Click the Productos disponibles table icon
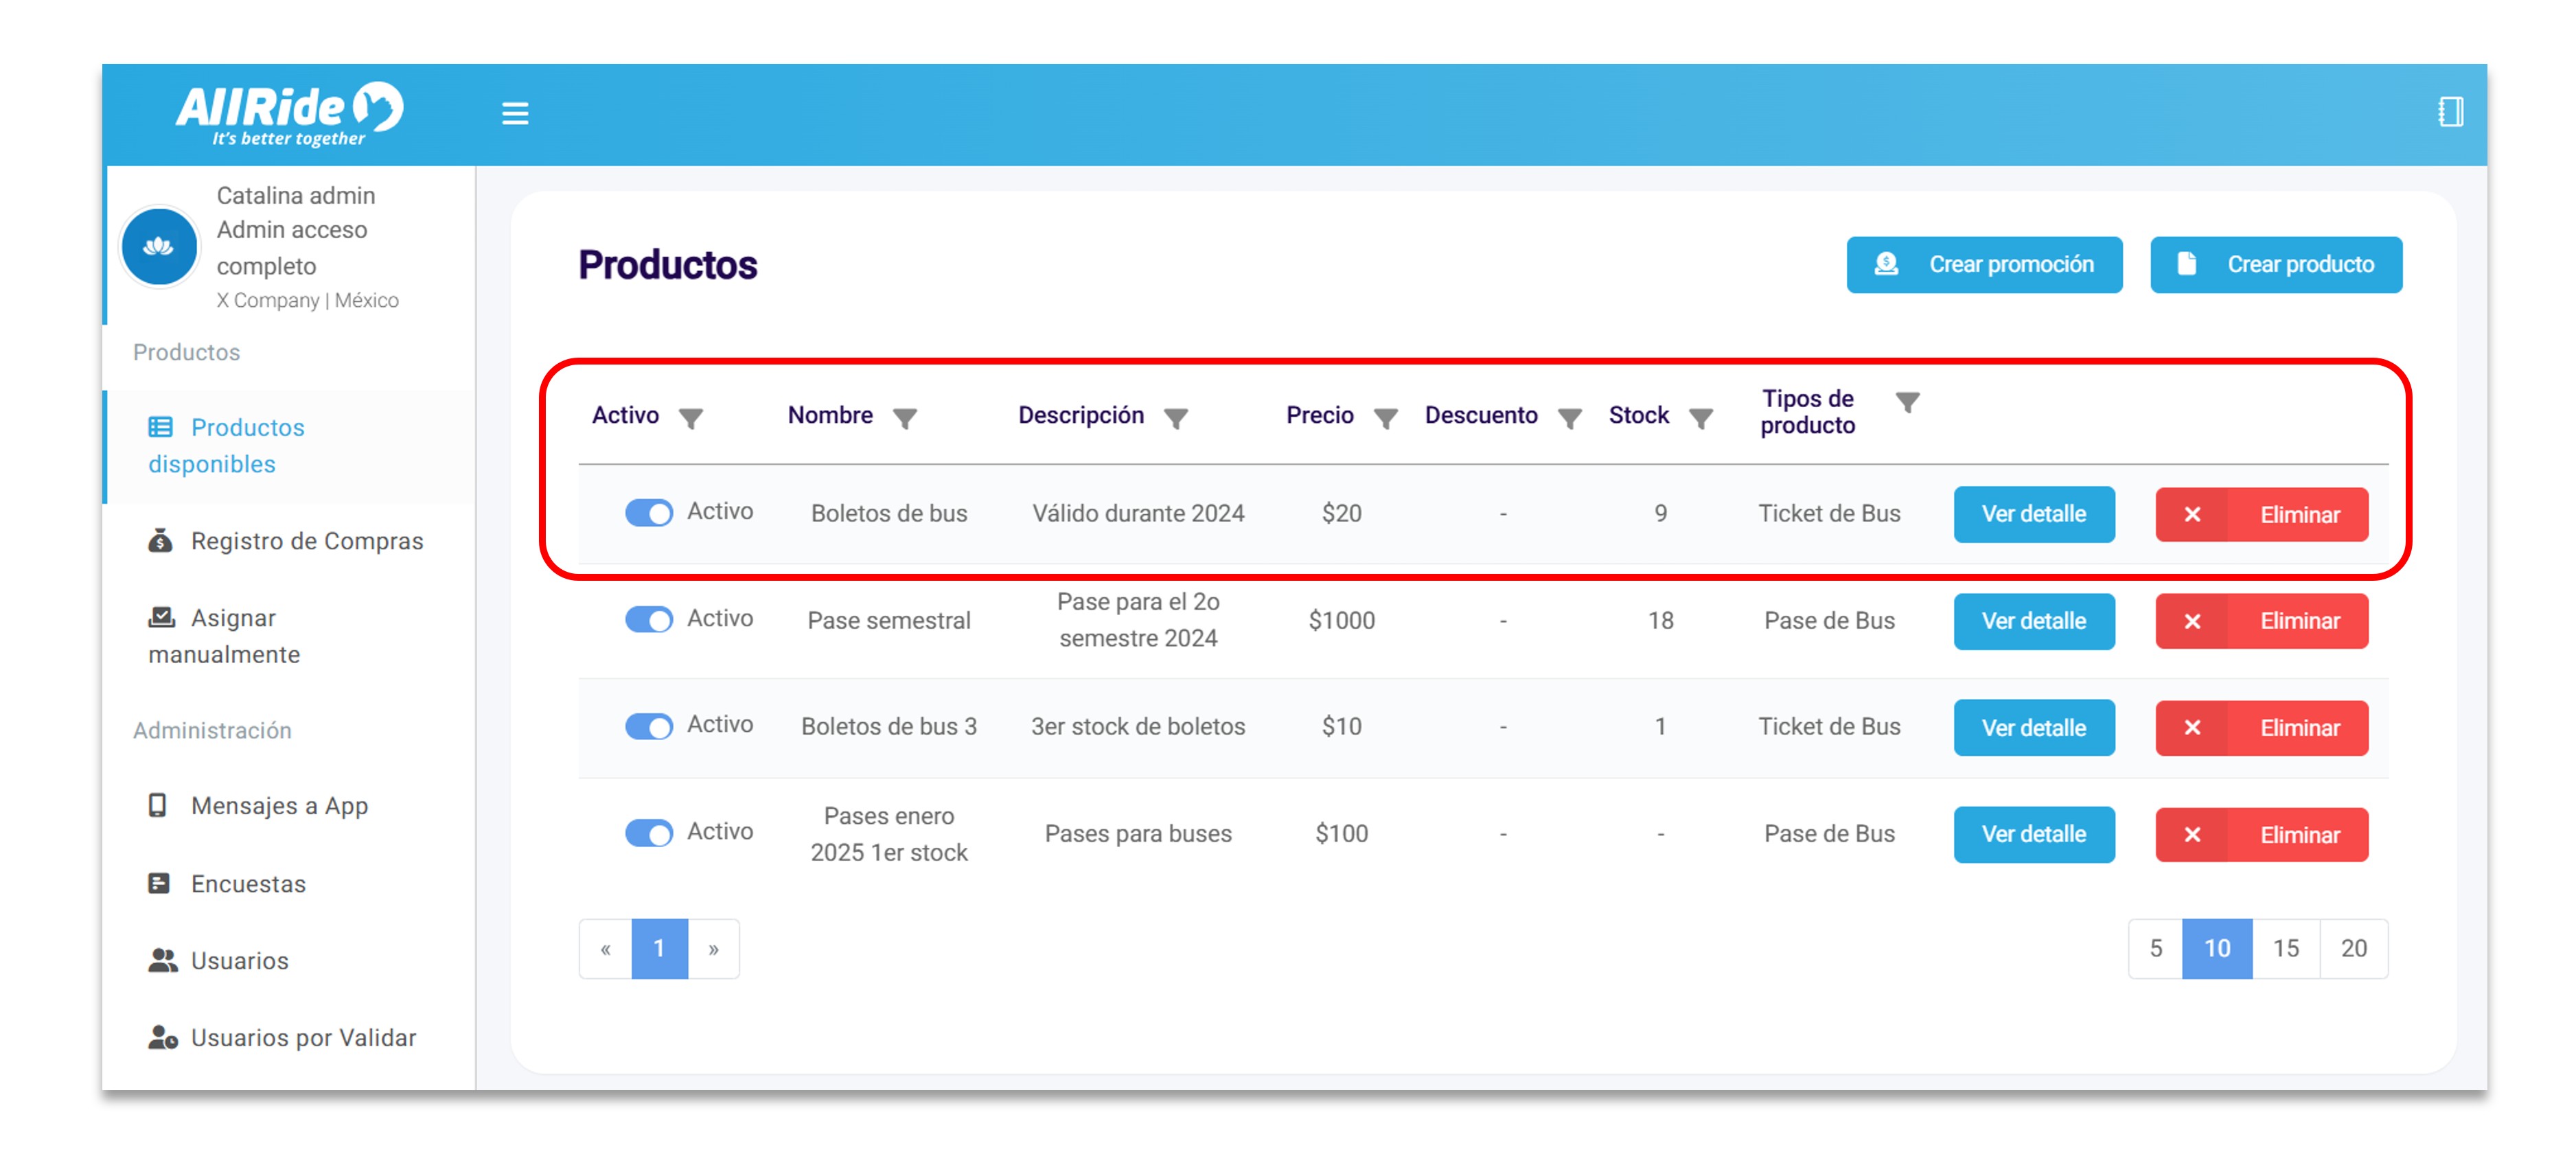This screenshot has width=2576, height=1165. pos(160,427)
